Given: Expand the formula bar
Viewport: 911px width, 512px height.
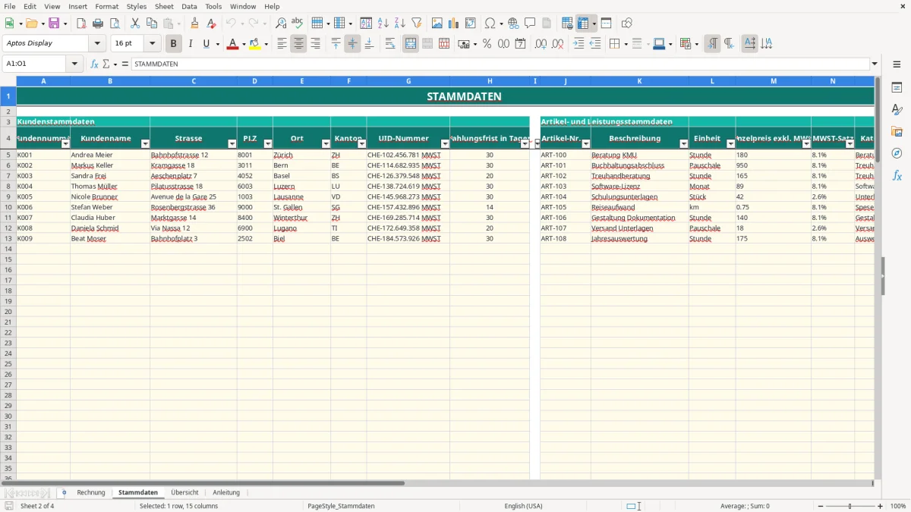Looking at the screenshot, I should click(x=875, y=64).
